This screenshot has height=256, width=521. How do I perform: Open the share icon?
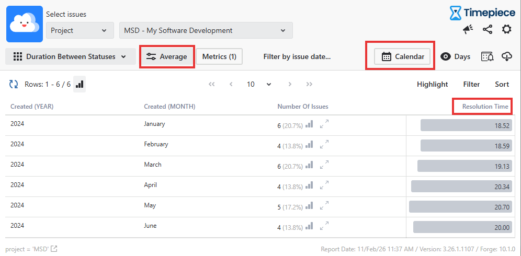pos(488,30)
